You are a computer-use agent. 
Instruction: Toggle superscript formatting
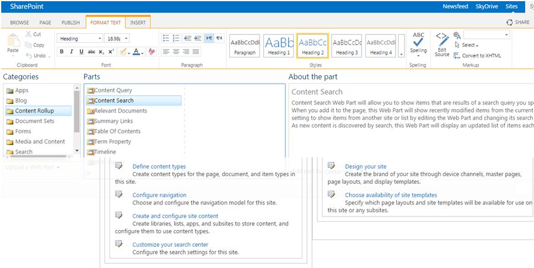[111, 52]
